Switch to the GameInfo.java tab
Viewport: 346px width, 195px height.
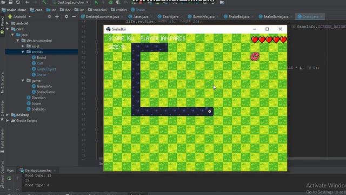tap(203, 17)
